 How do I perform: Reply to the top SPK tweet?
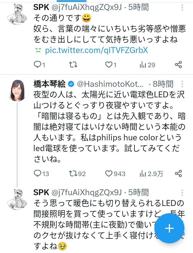(38, 65)
